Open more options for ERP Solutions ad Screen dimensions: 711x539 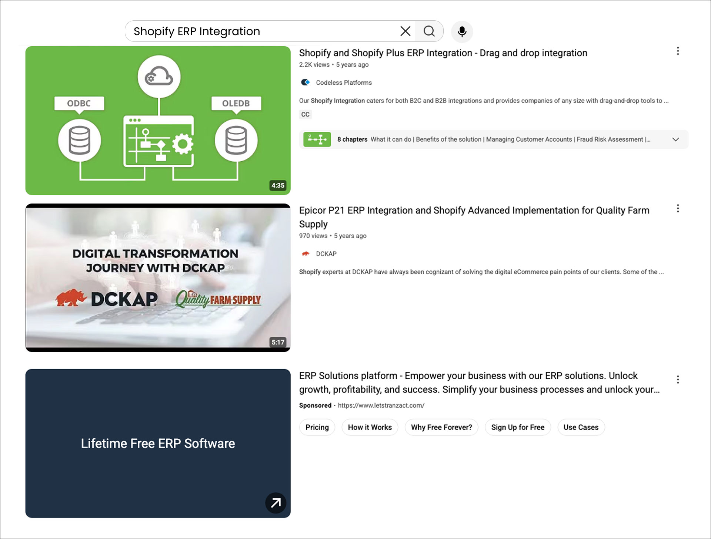point(678,380)
